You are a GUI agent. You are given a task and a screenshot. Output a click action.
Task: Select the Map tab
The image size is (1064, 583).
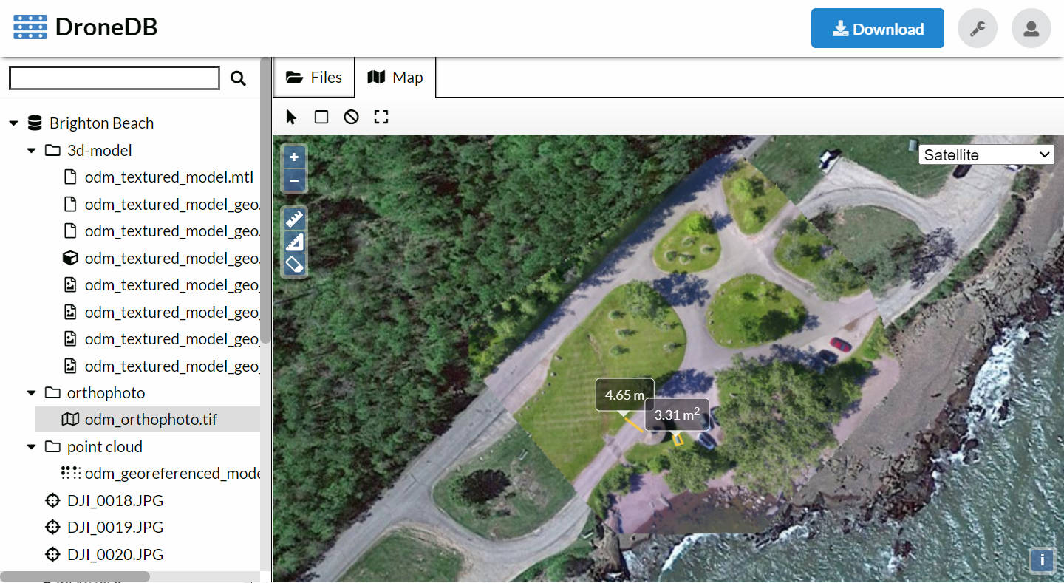(x=395, y=77)
